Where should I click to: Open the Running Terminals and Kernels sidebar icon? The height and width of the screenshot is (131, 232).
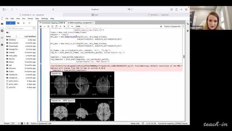pyautogui.click(x=2, y=31)
